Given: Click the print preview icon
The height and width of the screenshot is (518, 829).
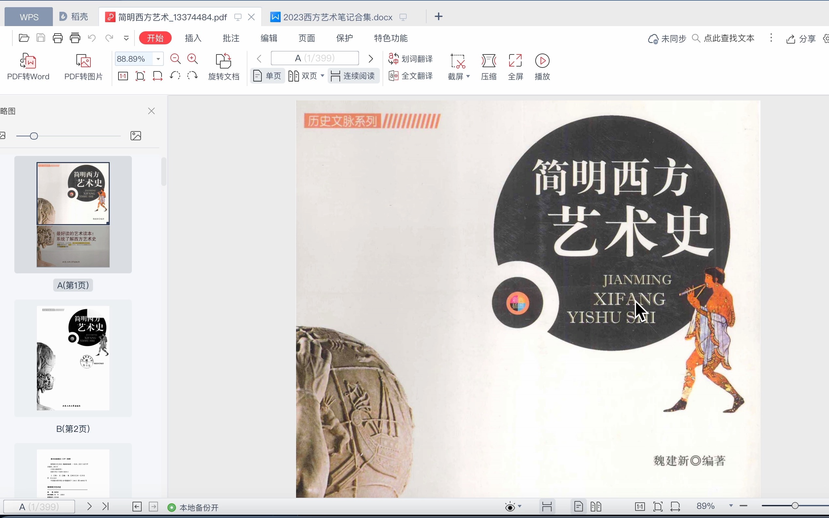Looking at the screenshot, I should [75, 38].
